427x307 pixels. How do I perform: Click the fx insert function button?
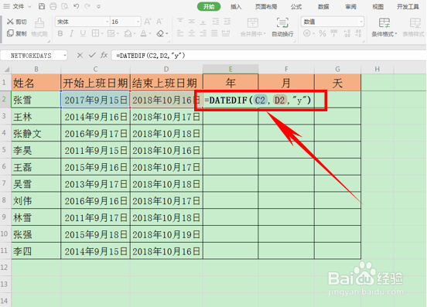[104, 55]
